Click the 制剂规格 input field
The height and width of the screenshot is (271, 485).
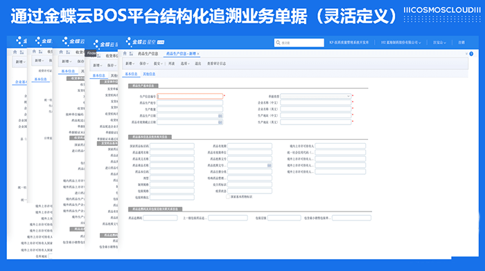(x=172, y=185)
